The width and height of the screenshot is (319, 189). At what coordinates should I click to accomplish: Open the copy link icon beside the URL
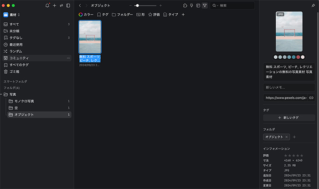(311, 97)
